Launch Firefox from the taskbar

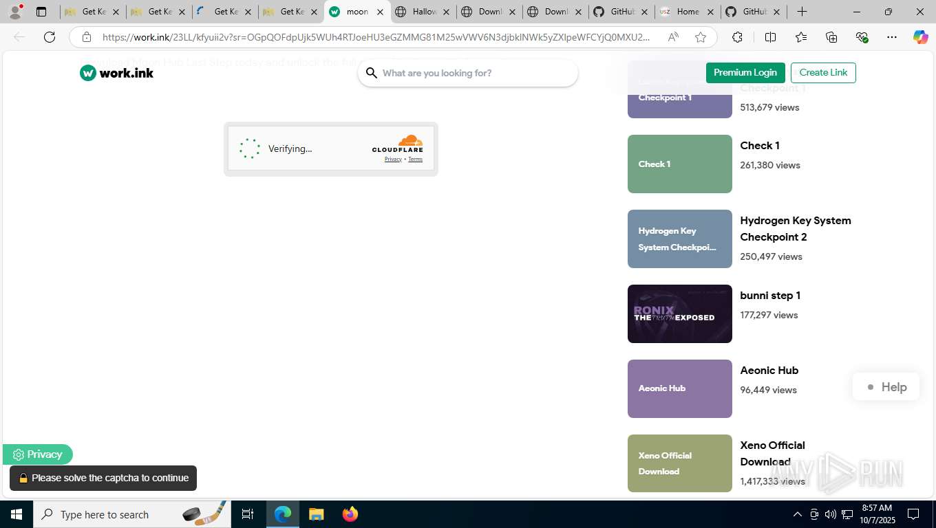click(350, 514)
